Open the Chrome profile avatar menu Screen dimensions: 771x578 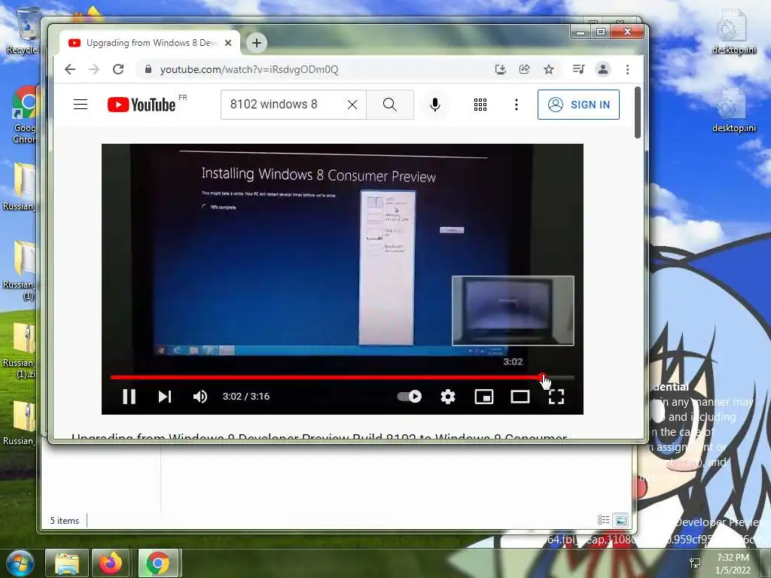point(603,69)
